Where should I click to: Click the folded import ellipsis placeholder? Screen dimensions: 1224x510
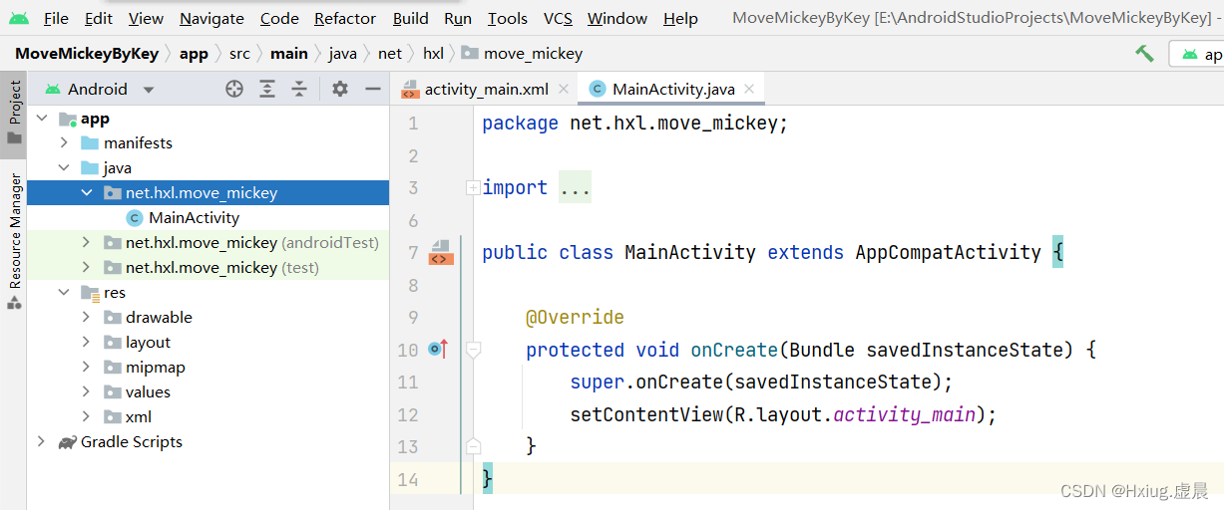[575, 188]
